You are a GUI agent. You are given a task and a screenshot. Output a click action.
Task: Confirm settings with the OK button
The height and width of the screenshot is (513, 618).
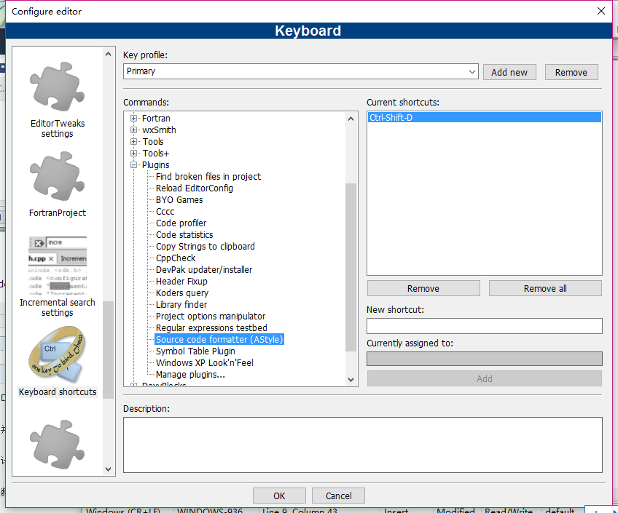(x=279, y=496)
